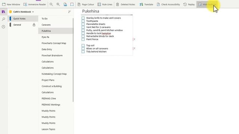This screenshot has height=134, width=239.
Task: Open the PEDMAS Cline page
Action: [x=56, y=98]
